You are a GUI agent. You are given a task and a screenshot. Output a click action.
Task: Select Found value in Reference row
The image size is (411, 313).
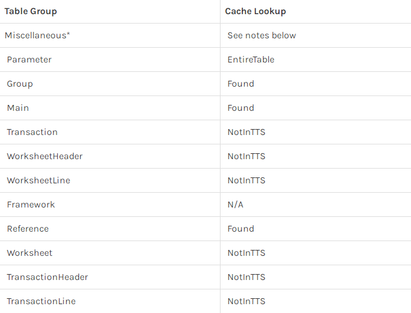tap(241, 229)
